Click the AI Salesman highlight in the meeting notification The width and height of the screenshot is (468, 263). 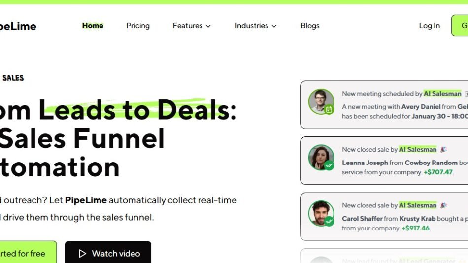click(x=442, y=94)
